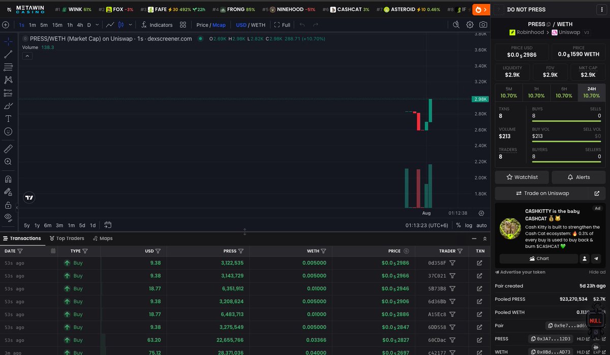Switch chart to Mcap mode
The width and height of the screenshot is (610, 355).
click(x=219, y=25)
